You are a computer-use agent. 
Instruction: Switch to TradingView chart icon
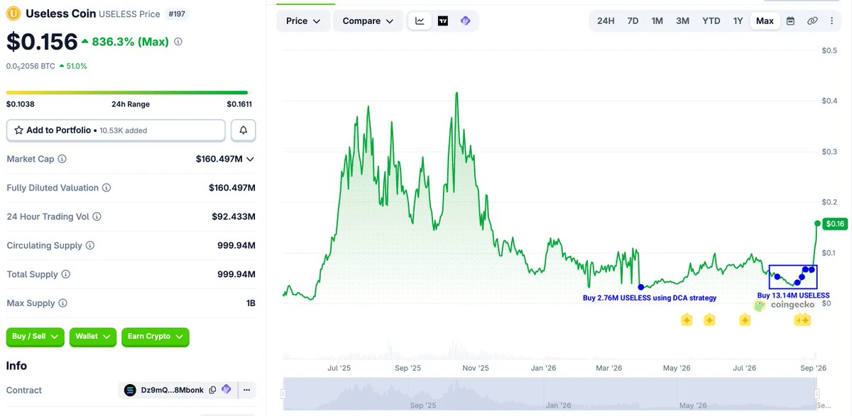click(443, 21)
